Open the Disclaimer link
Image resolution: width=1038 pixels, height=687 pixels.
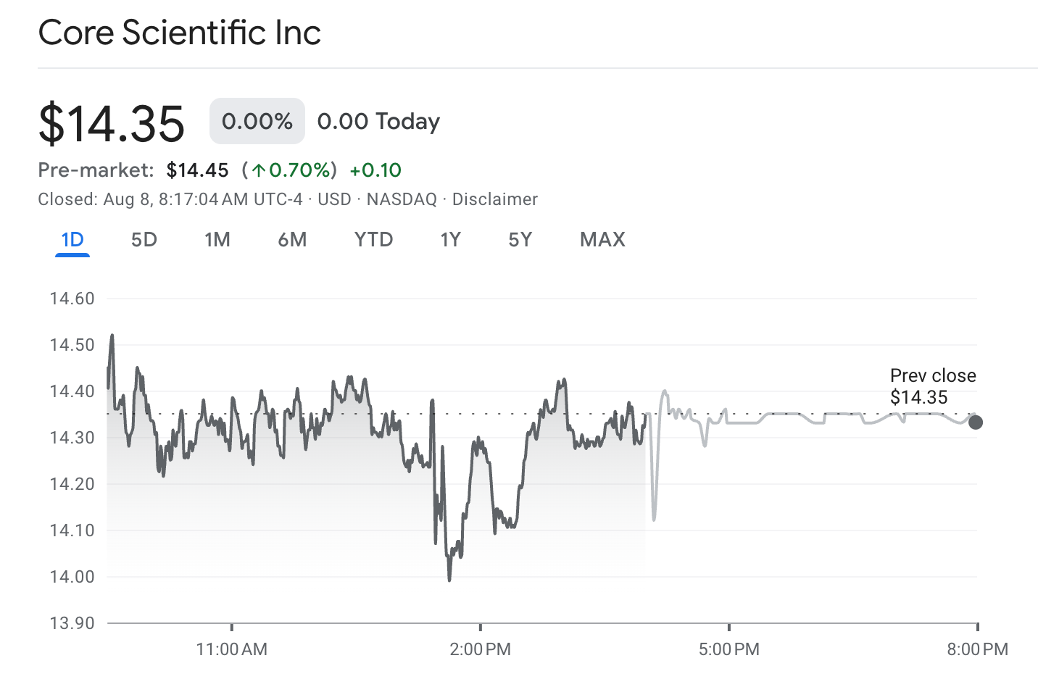click(x=495, y=199)
